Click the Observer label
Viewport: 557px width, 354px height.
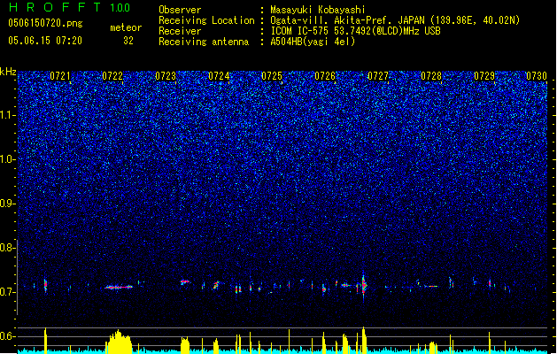180,10
